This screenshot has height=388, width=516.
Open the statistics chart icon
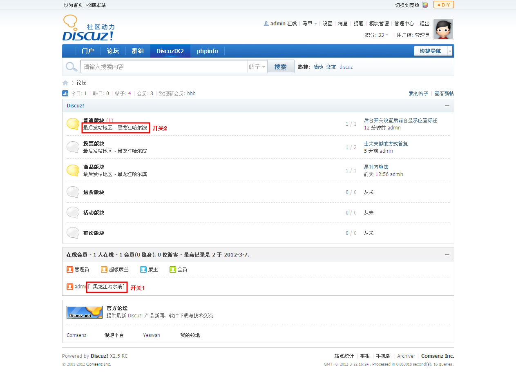click(x=65, y=93)
